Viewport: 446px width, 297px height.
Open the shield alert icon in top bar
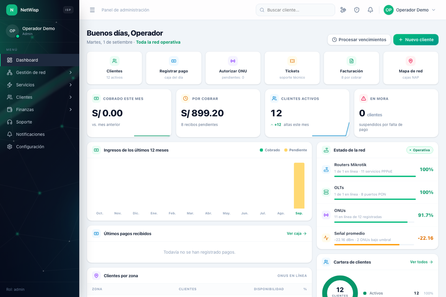pos(357,10)
